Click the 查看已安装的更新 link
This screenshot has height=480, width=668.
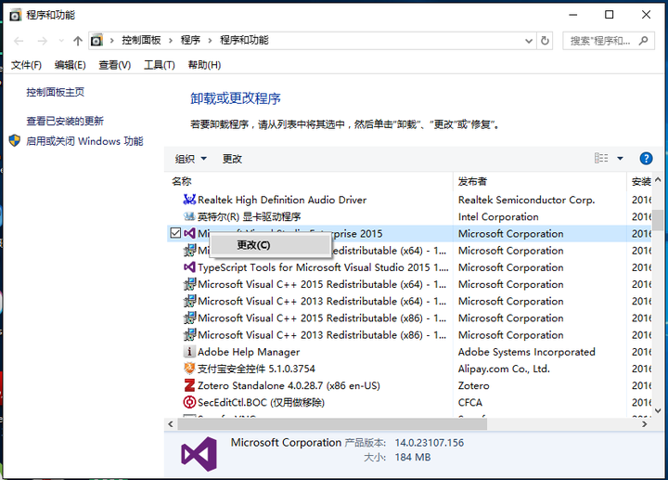pyautogui.click(x=65, y=121)
